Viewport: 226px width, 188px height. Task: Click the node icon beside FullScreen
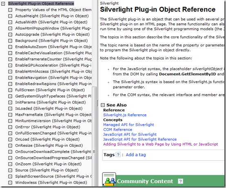[x=10, y=90]
